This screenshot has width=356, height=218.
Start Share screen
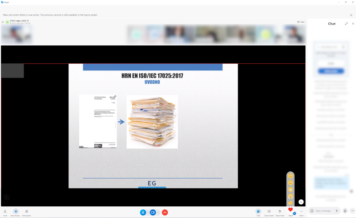(269, 211)
